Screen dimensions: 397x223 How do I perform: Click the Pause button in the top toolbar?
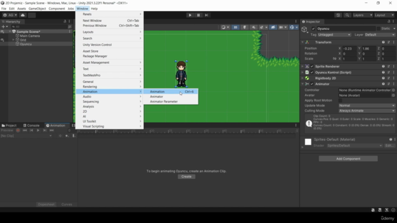(198, 15)
